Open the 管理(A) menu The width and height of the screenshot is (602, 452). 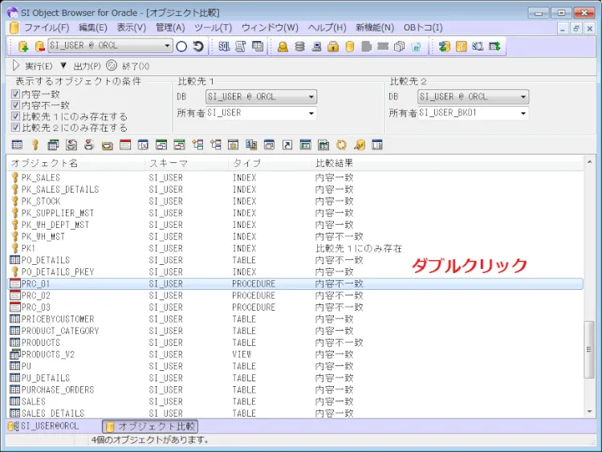click(170, 27)
